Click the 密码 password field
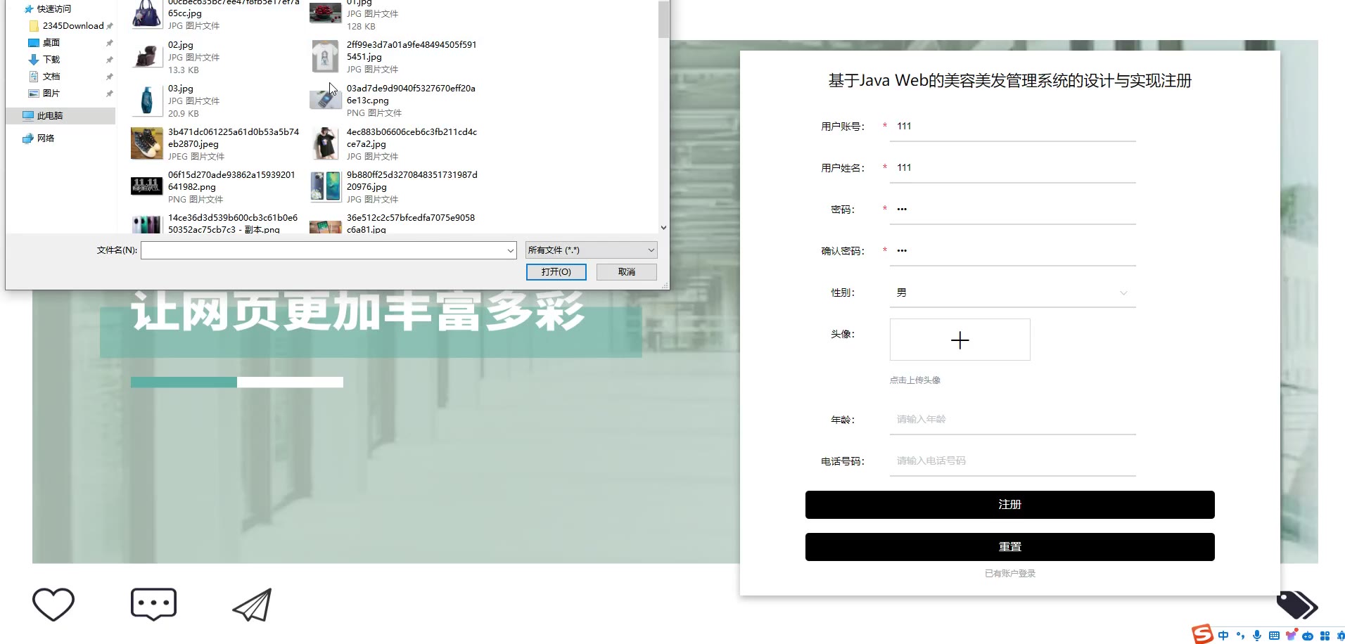 1012,210
